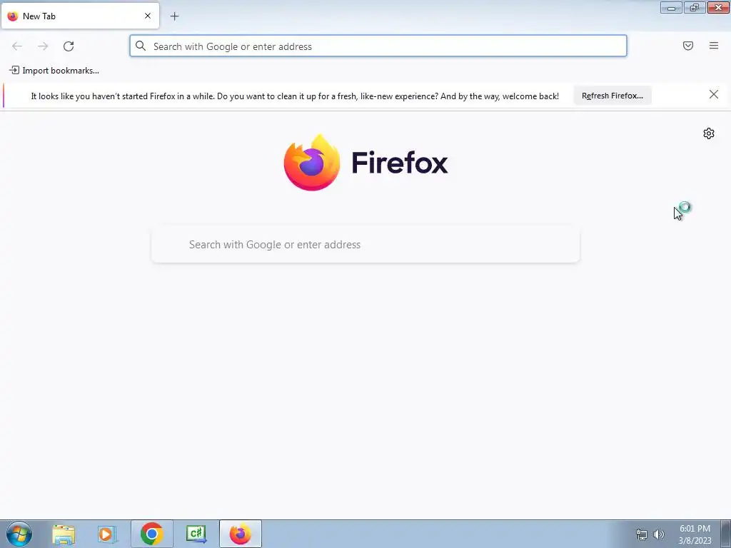Click the magnifier icon in the address bar
The height and width of the screenshot is (548, 731).
pyautogui.click(x=141, y=46)
